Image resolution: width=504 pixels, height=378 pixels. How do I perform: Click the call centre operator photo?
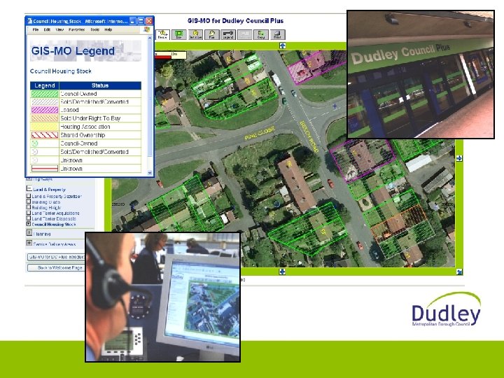coord(162,297)
